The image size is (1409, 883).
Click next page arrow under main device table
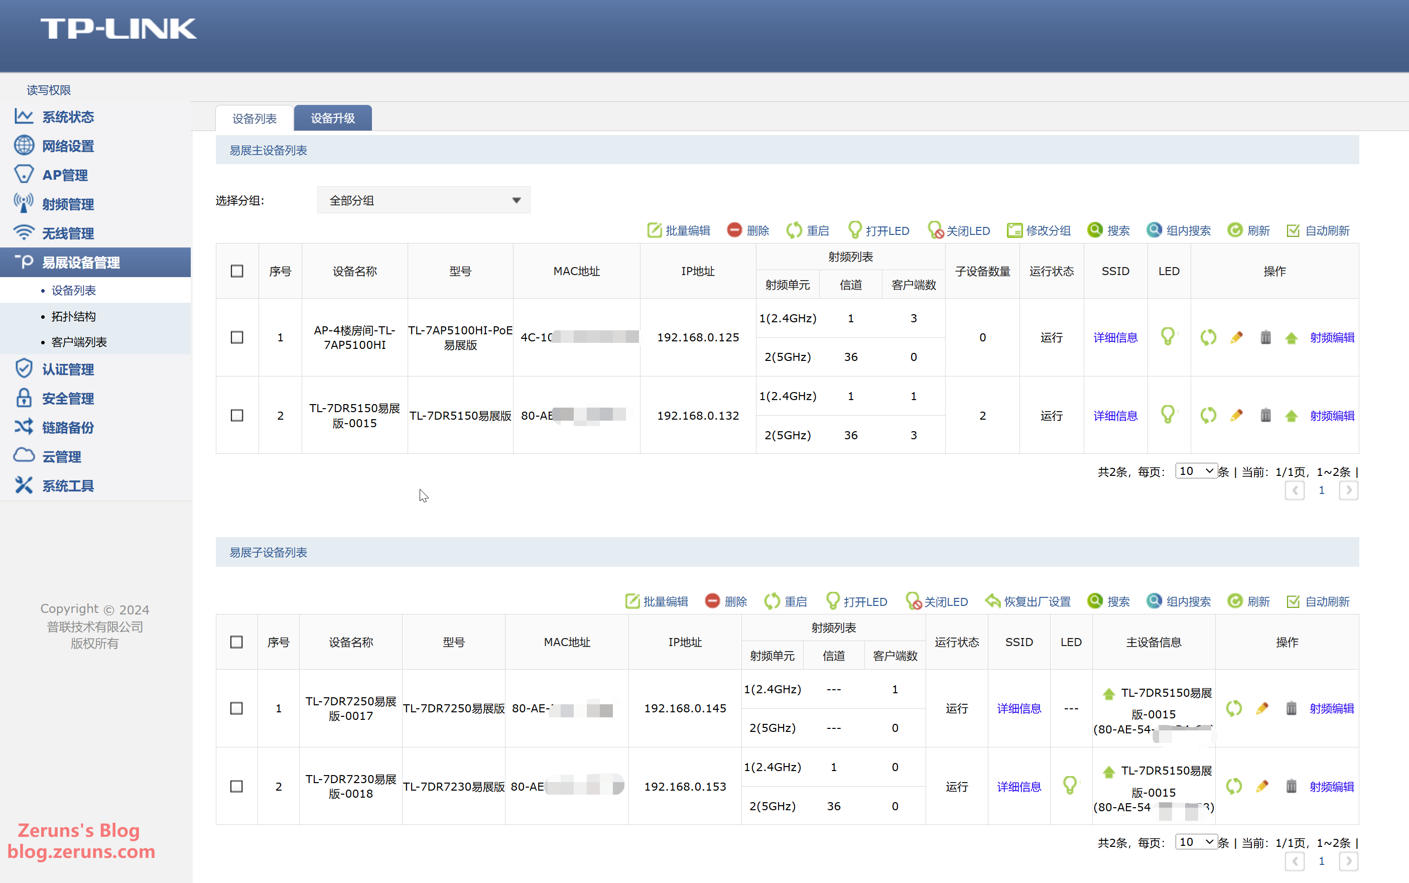click(x=1348, y=490)
